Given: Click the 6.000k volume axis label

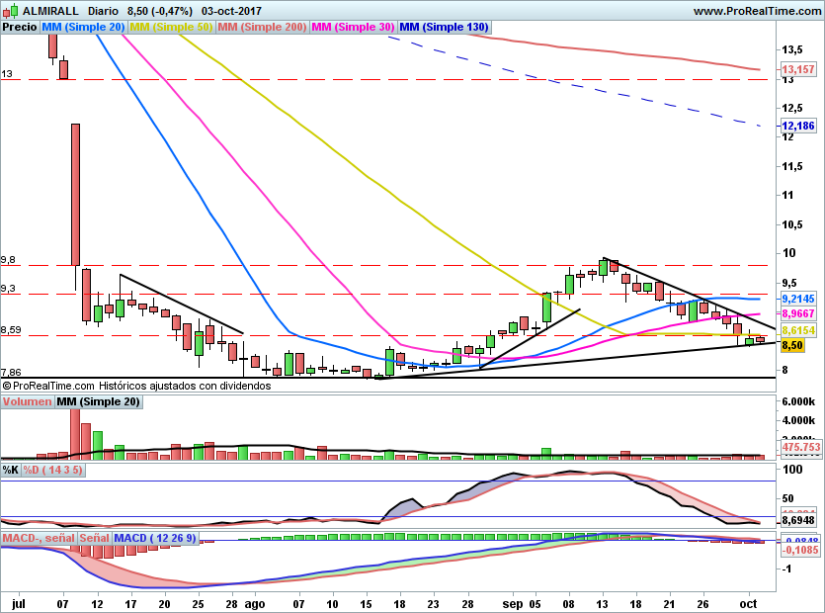Looking at the screenshot, I should point(798,401).
